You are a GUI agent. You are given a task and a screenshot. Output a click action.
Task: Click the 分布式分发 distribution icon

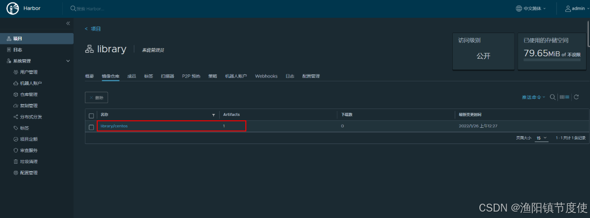coord(16,117)
